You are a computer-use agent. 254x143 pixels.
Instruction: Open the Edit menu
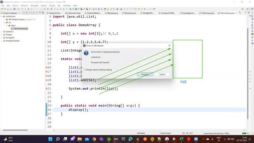(x=8, y=6)
